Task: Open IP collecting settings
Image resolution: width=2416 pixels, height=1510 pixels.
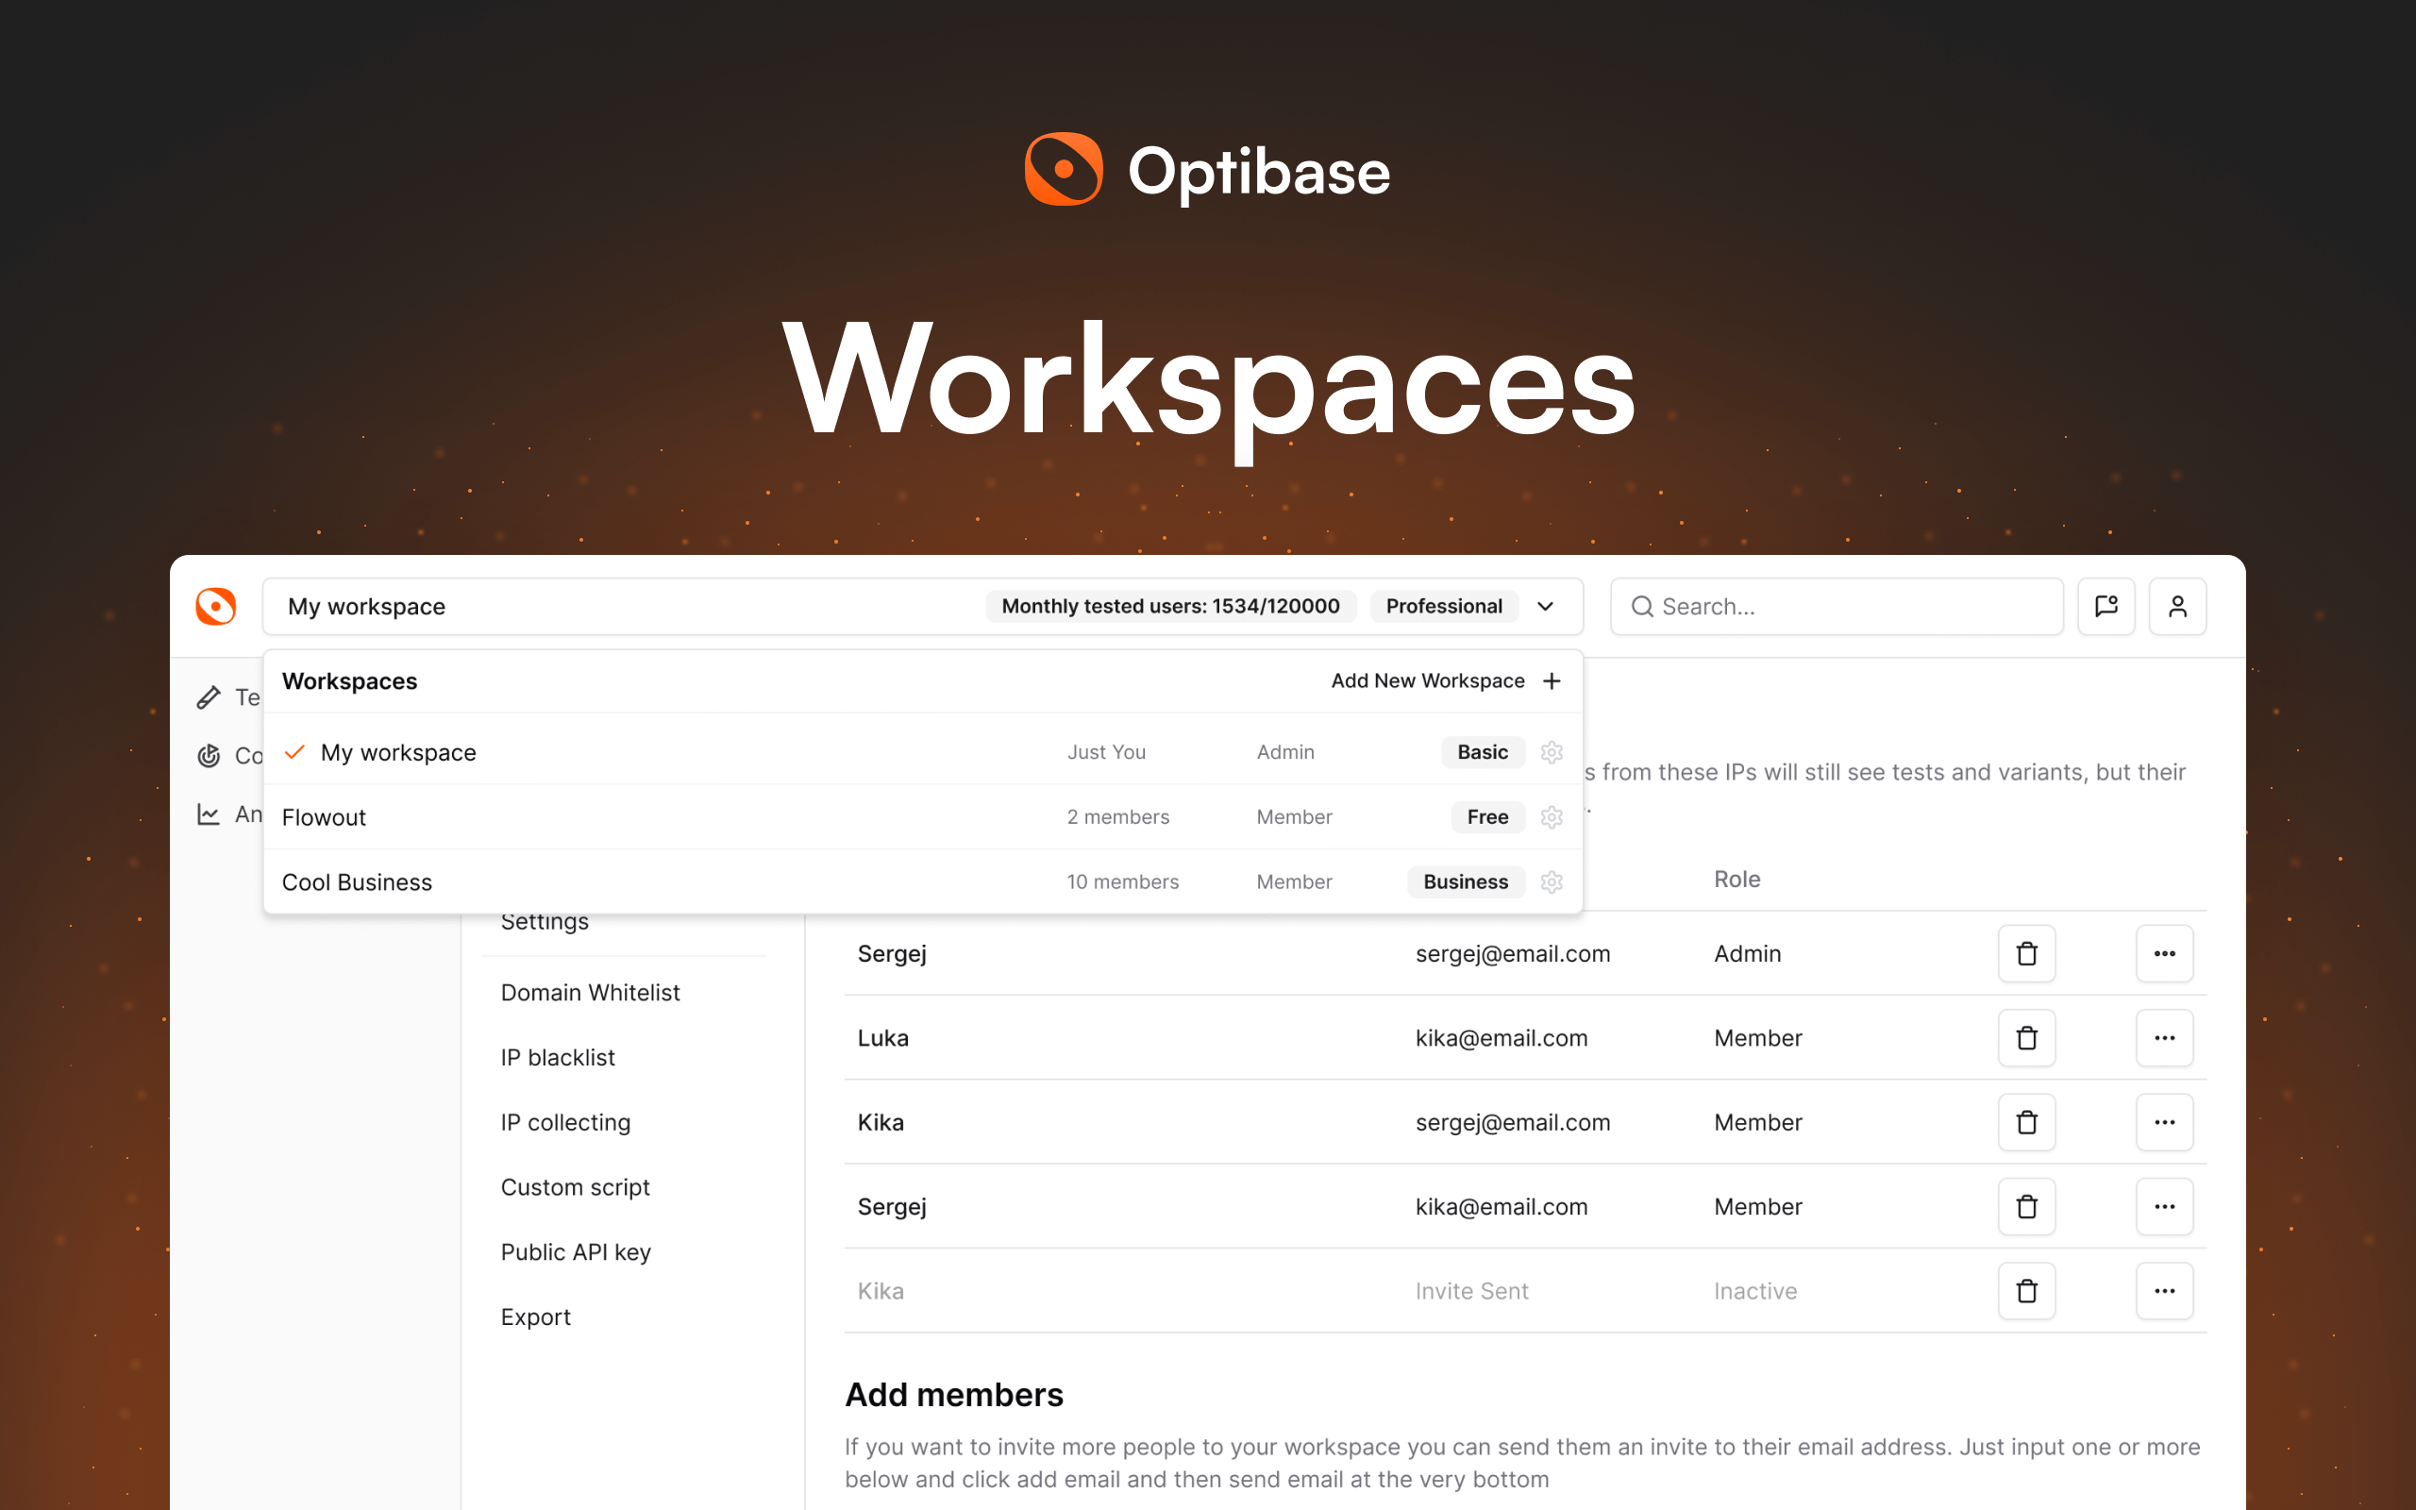Action: pos(565,1122)
